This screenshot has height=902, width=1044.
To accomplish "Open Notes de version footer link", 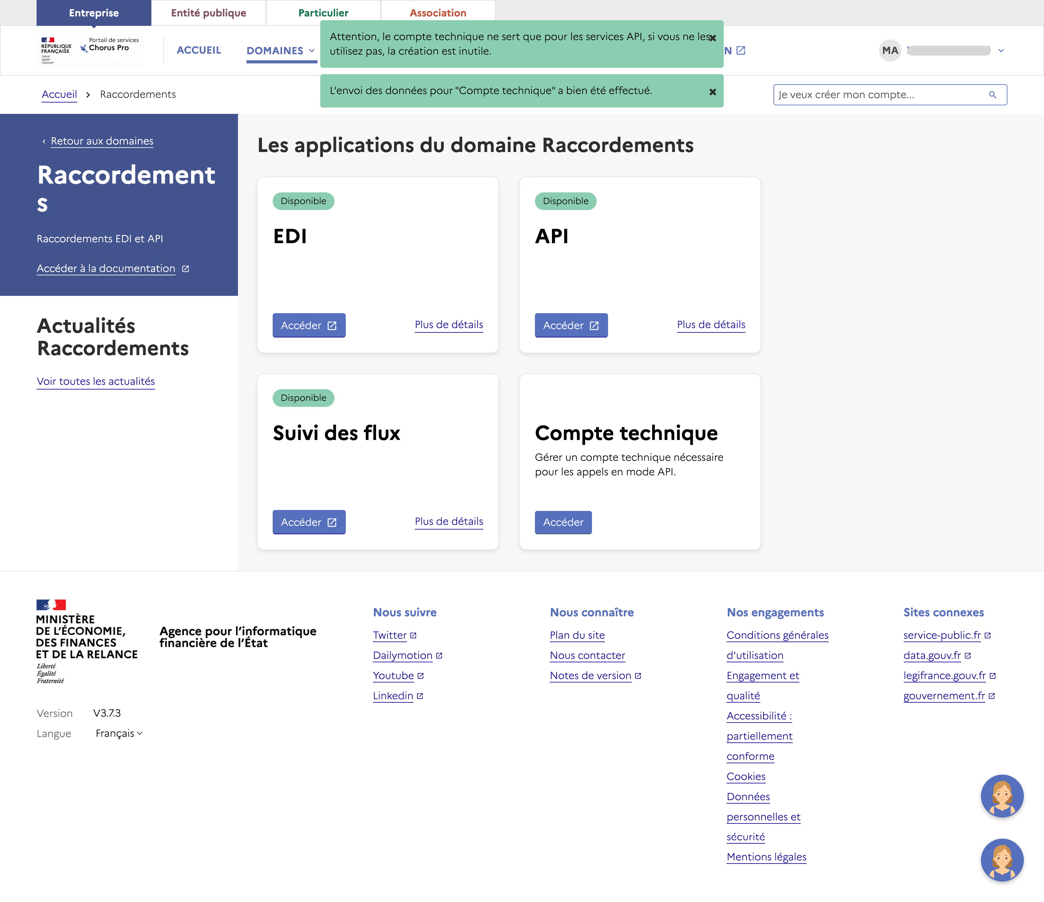I will [590, 676].
